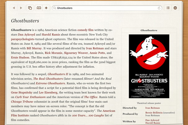Open the Curb Your Enthusiasm link

[34, 97]
